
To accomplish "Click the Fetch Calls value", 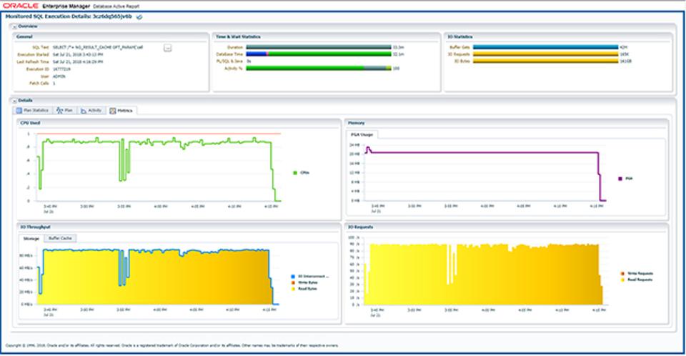I will coord(54,83).
